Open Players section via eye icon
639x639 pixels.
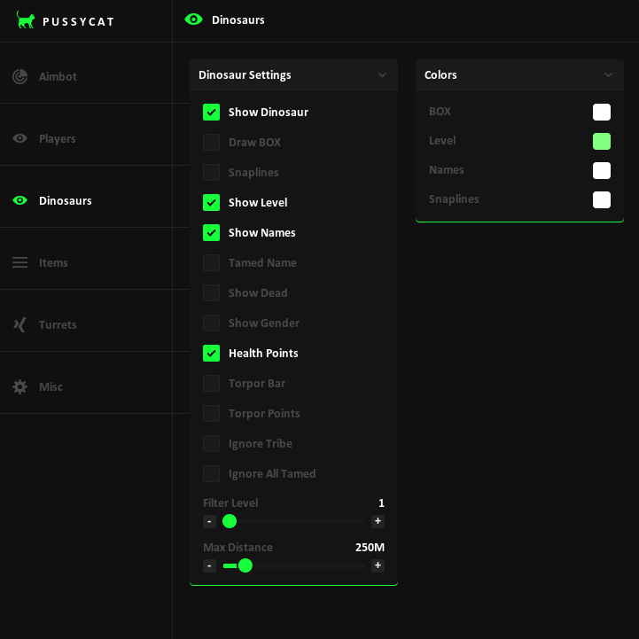click(x=20, y=139)
